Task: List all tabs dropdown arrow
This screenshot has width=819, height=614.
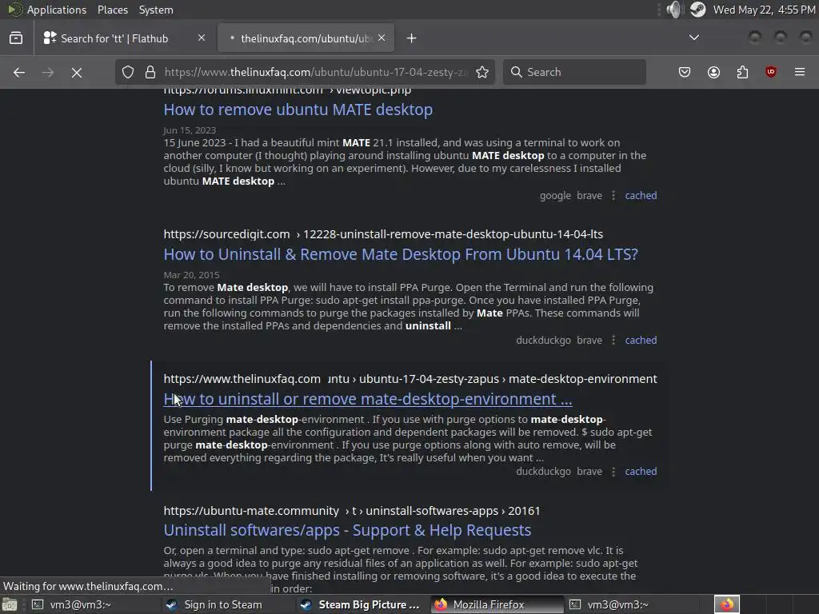Action: coord(694,38)
